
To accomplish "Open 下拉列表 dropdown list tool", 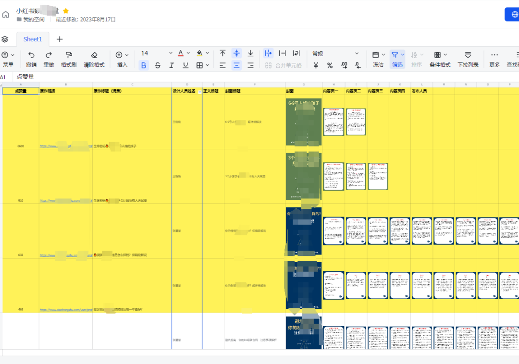I will point(468,59).
